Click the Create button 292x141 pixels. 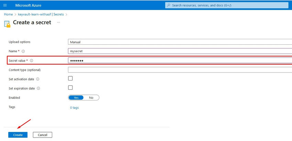(x=18, y=135)
